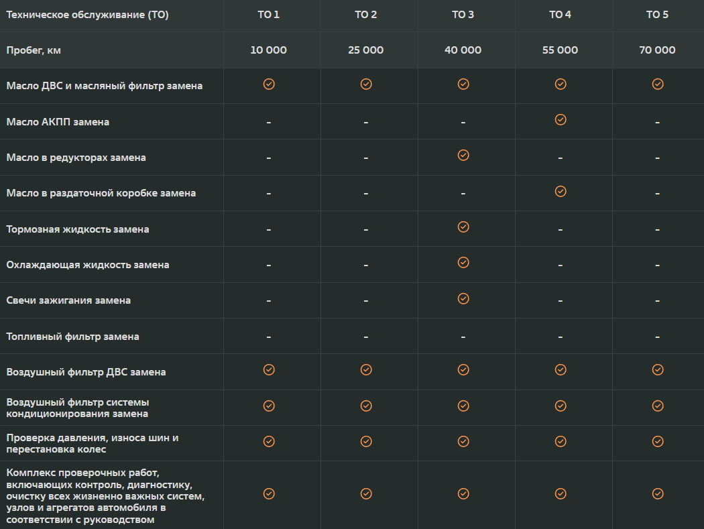Click the 'Техническое обслуживание (ТО)' header text
704x529 pixels.
[88, 14]
